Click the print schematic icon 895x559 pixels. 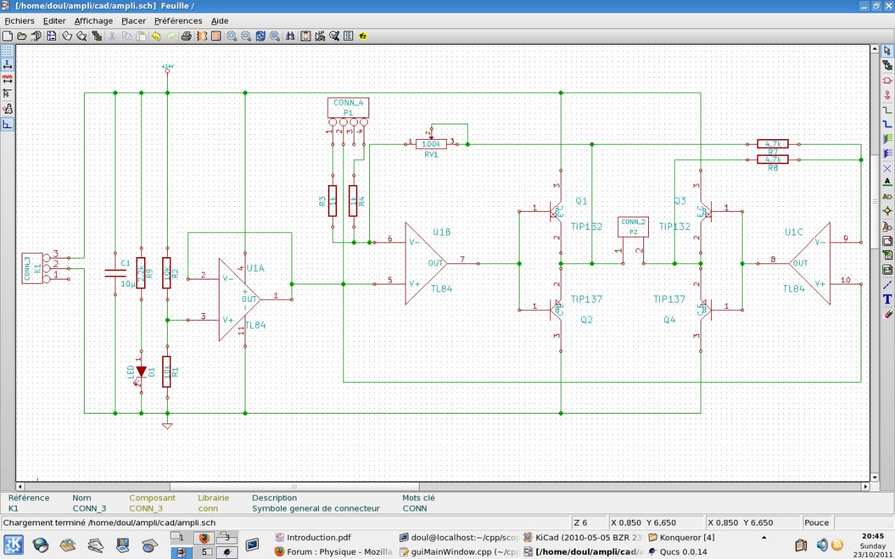186,36
